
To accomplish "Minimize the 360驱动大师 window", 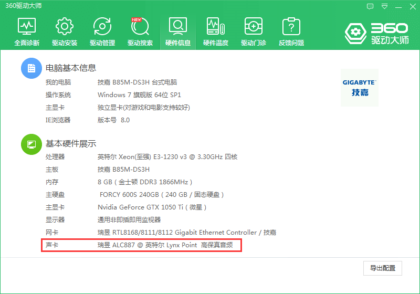I will [x=399, y=6].
